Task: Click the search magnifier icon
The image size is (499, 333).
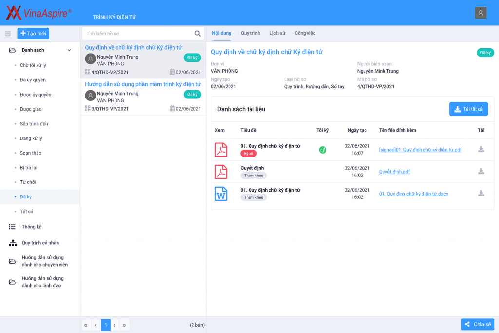Action: (197, 34)
